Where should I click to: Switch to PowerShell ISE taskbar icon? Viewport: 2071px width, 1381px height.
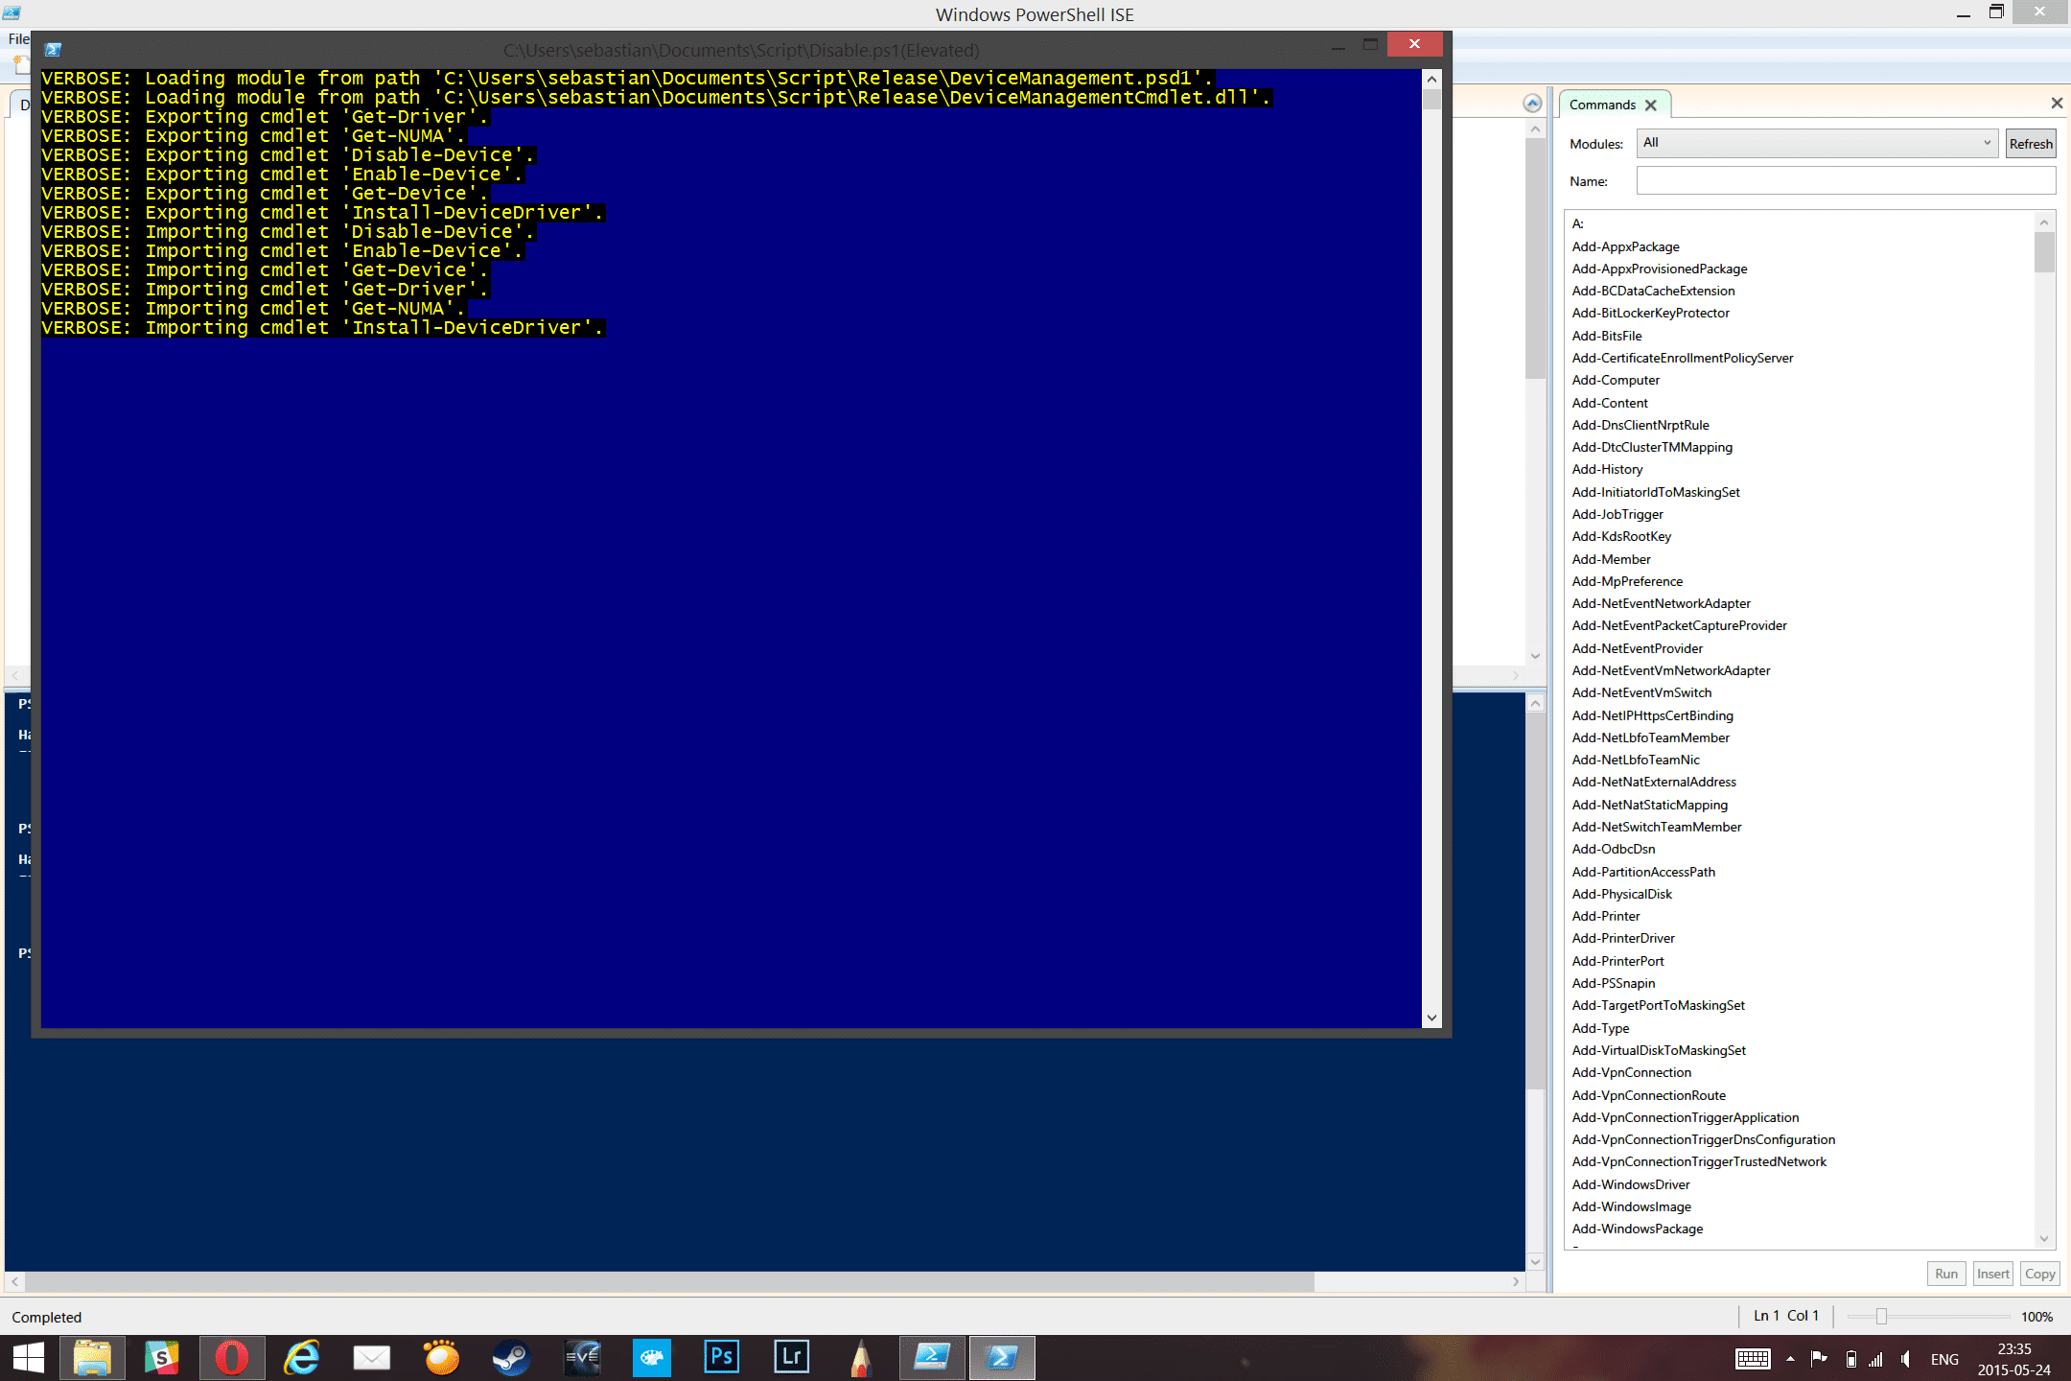point(932,1358)
